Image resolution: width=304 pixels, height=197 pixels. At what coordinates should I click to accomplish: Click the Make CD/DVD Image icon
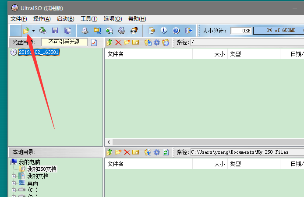tap(85, 31)
